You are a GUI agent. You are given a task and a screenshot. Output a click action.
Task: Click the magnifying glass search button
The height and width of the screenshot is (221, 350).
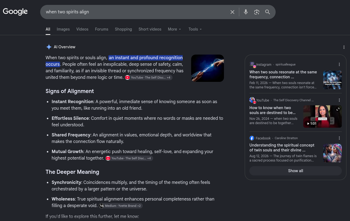[268, 12]
